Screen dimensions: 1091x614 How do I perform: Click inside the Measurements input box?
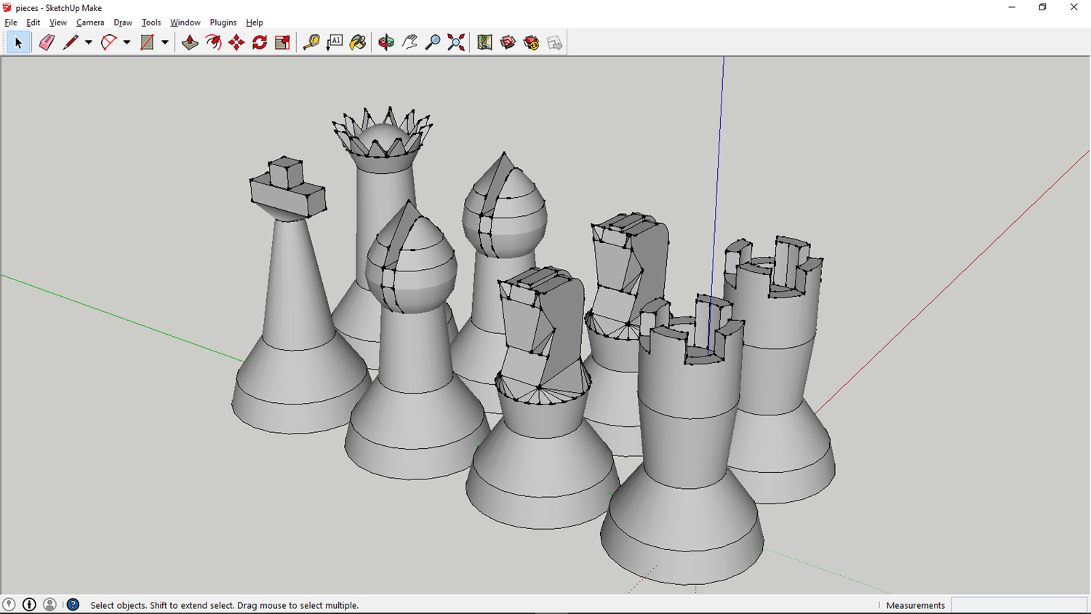coord(1018,605)
